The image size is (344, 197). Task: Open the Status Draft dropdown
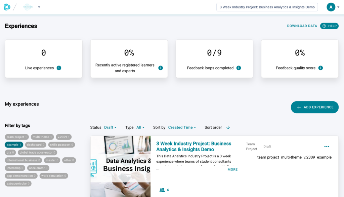(110, 127)
